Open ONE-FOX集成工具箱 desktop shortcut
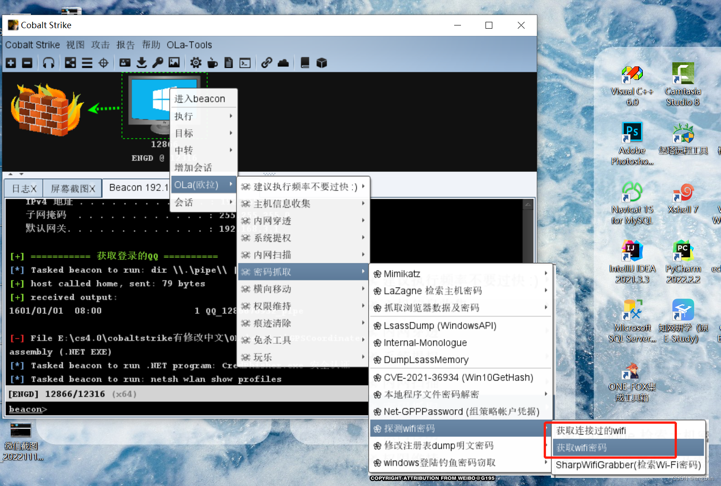 (x=632, y=382)
